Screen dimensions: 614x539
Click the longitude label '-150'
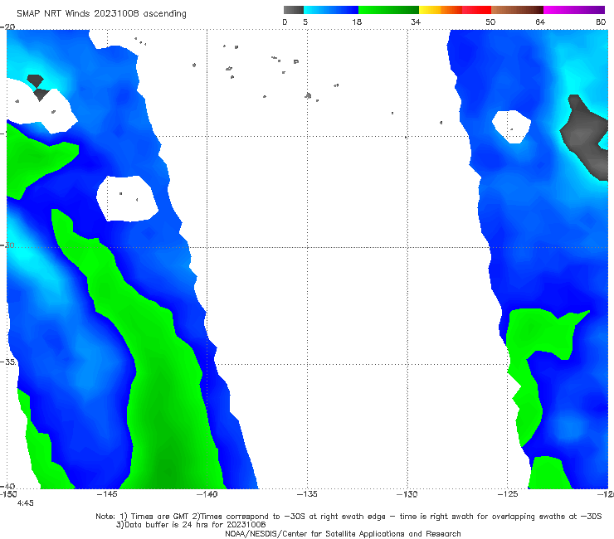tap(8, 494)
